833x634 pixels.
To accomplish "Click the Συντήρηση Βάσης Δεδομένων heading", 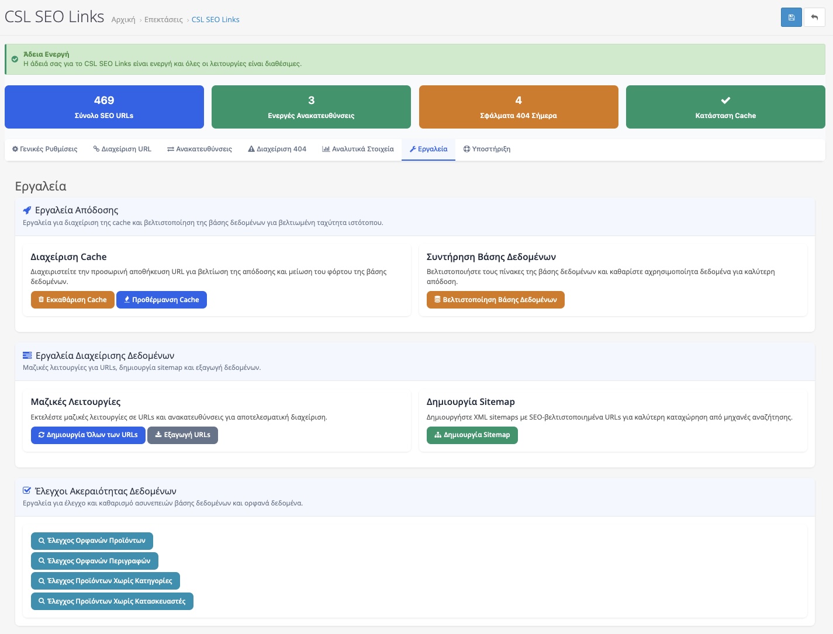I will point(491,257).
